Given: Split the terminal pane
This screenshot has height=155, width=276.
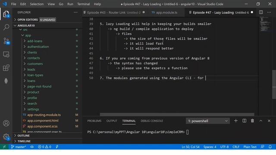Looking at the screenshot, I should coord(245,121).
